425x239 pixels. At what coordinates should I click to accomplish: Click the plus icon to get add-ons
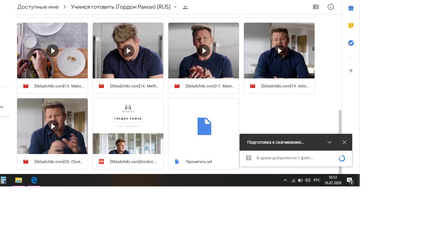coord(351,71)
